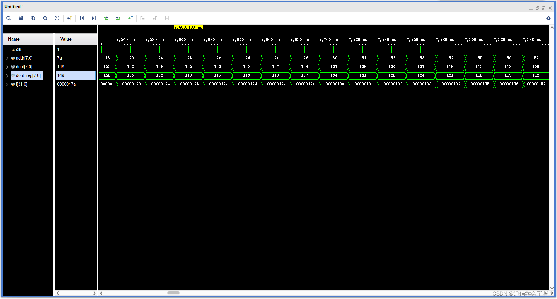This screenshot has height=299, width=557.
Task: Click i waveform segment 00000187
Action: [x=536, y=84]
